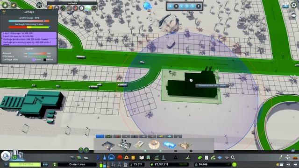299x168 pixels.
Task: Open the Economy green money icon
Action: [199, 158]
